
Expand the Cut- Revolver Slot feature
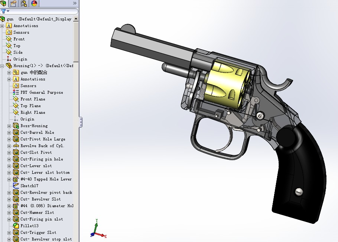[x=9, y=199]
